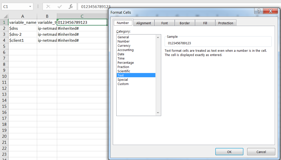Open the Fill tab
Image resolution: width=281 pixels, height=160 pixels.
(205, 23)
